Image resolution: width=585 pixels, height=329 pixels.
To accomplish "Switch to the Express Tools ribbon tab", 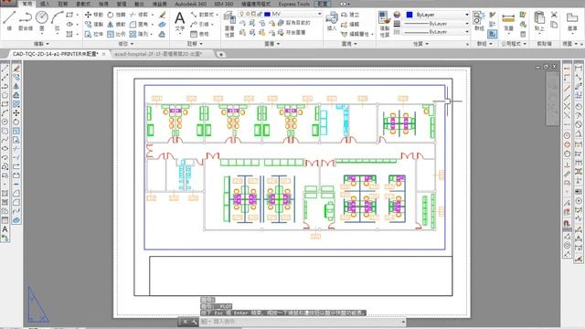I will [294, 4].
